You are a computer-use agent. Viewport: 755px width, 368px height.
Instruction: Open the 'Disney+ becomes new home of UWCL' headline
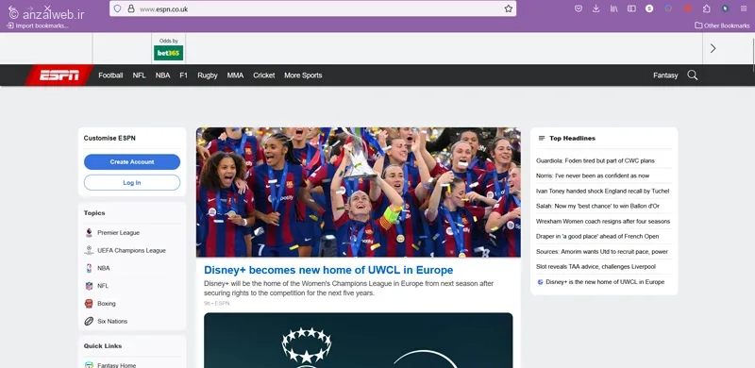[328, 270]
